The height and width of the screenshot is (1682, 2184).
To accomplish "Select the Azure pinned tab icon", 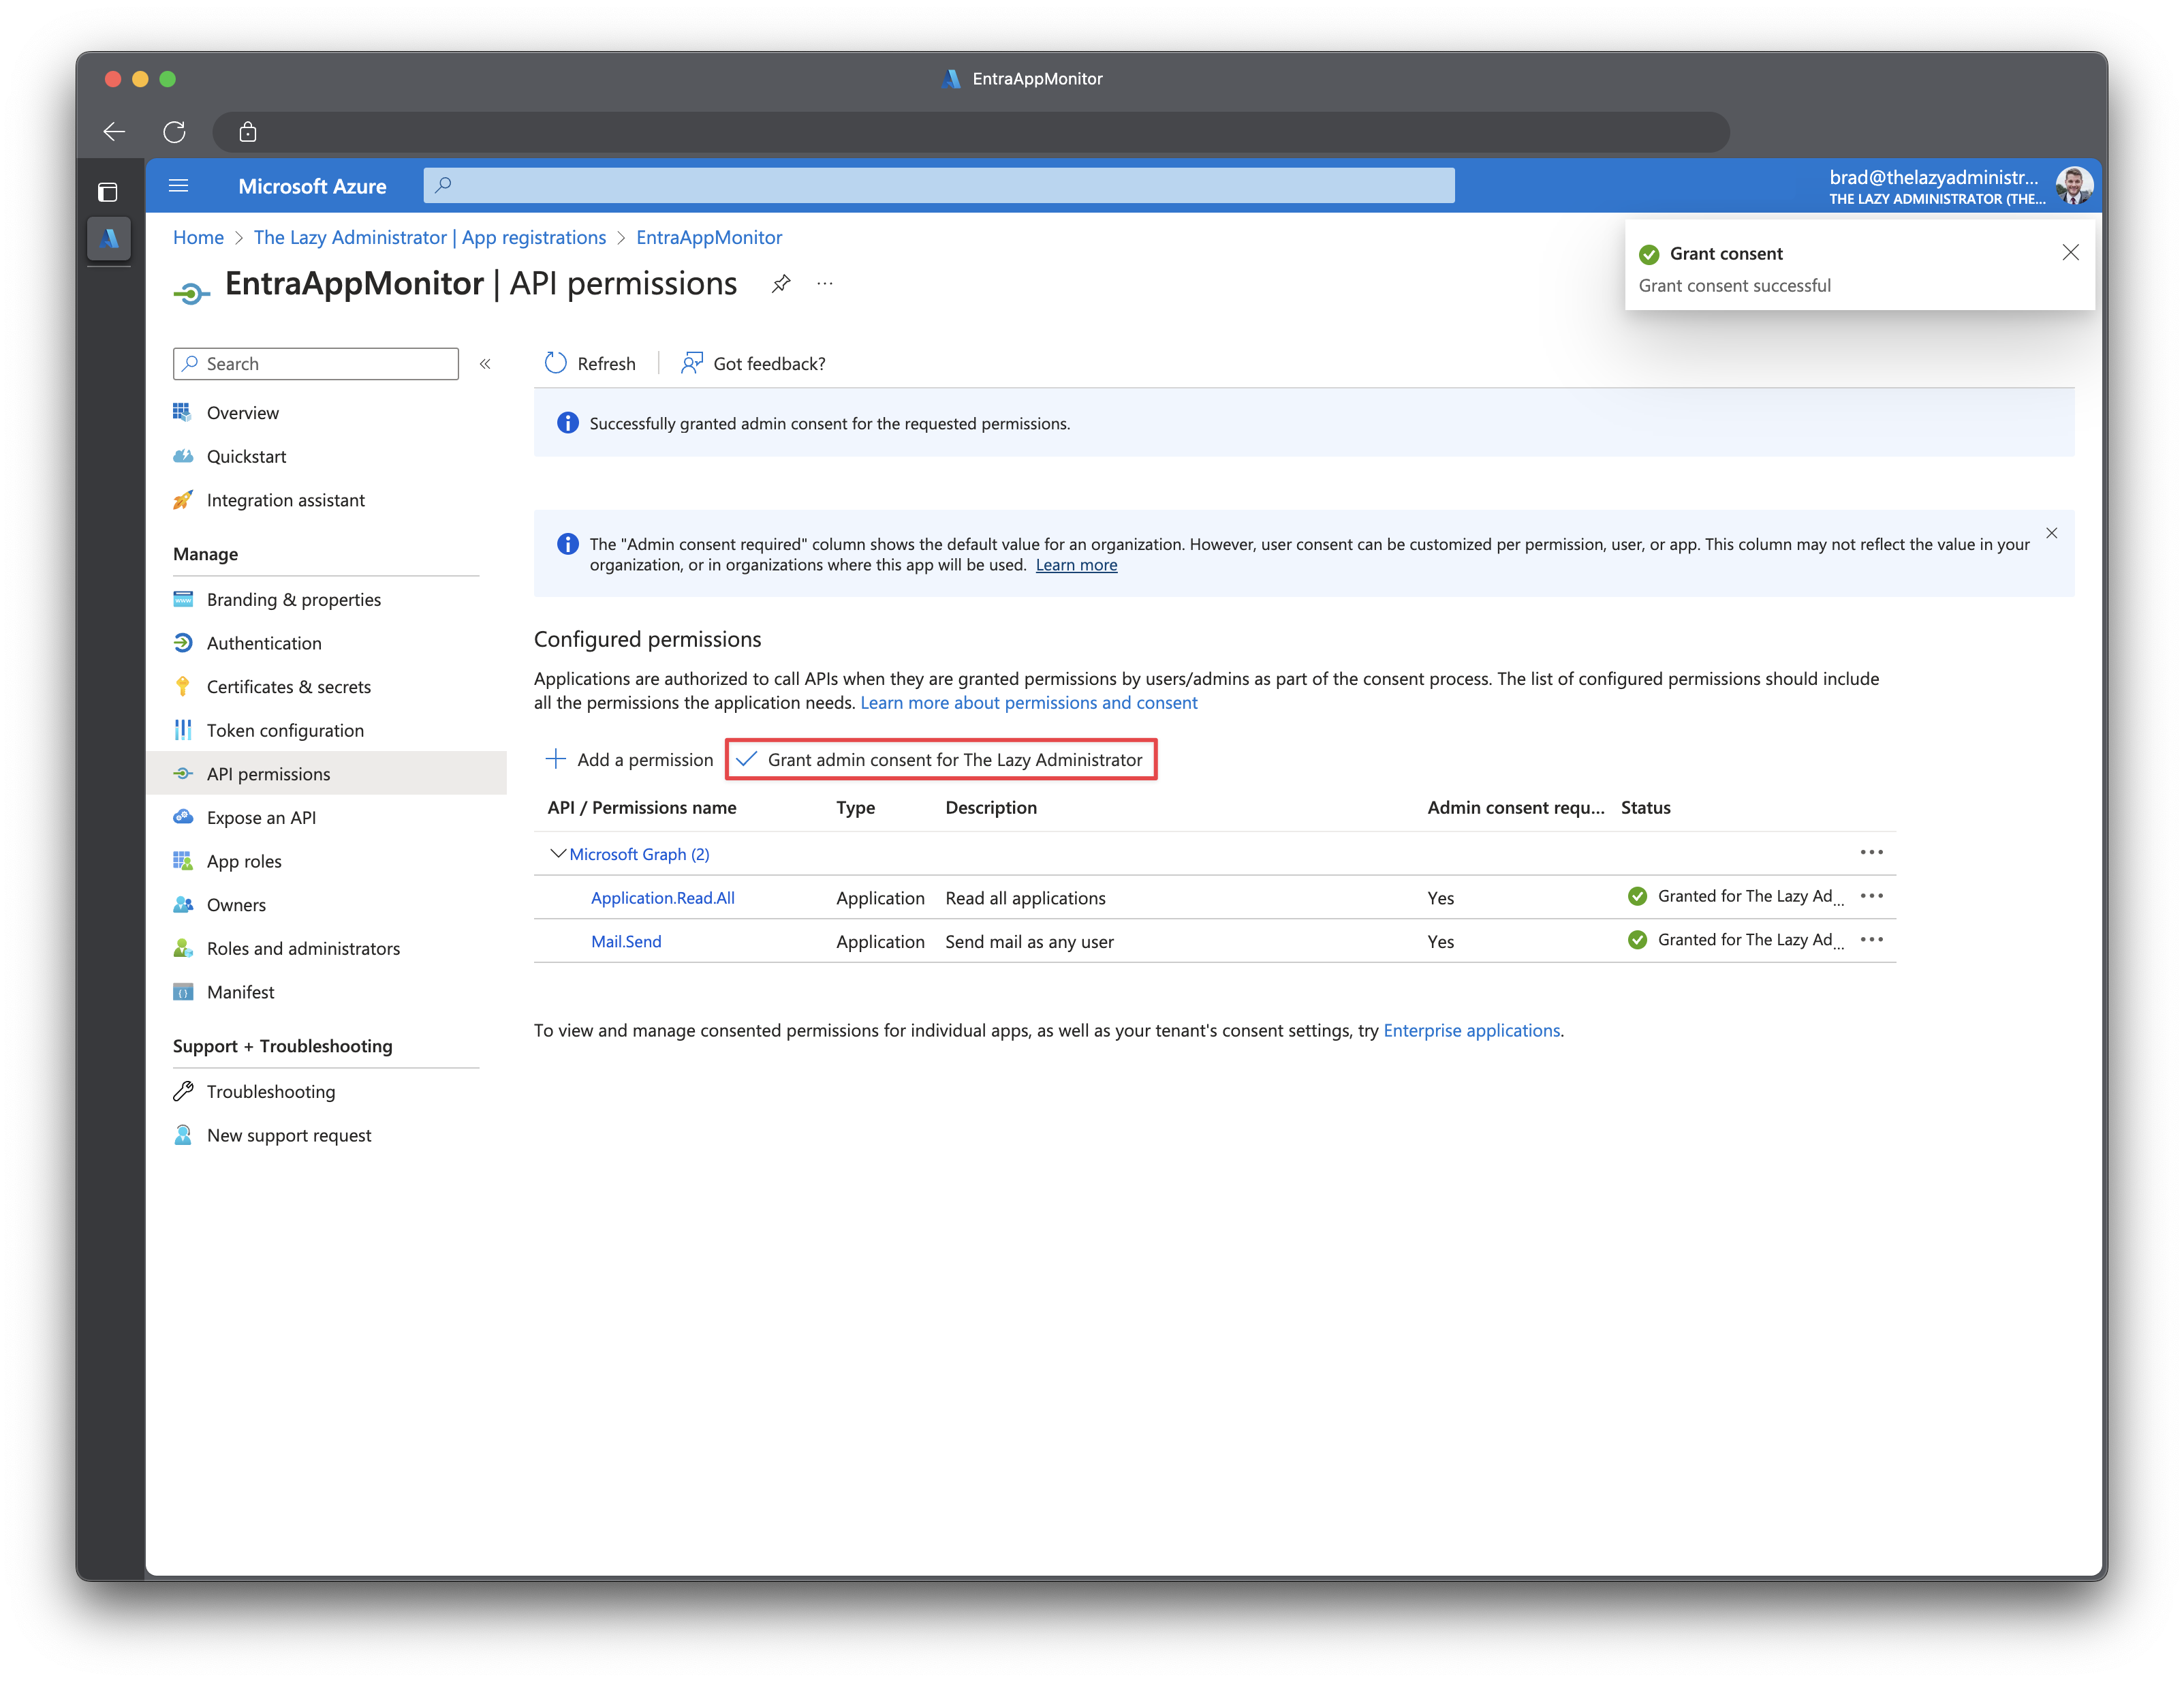I will (109, 238).
